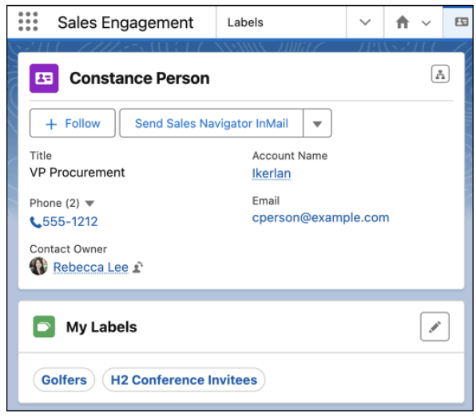This screenshot has width=476, height=417.
Task: View the contact hierarchy icon
Action: [x=440, y=74]
